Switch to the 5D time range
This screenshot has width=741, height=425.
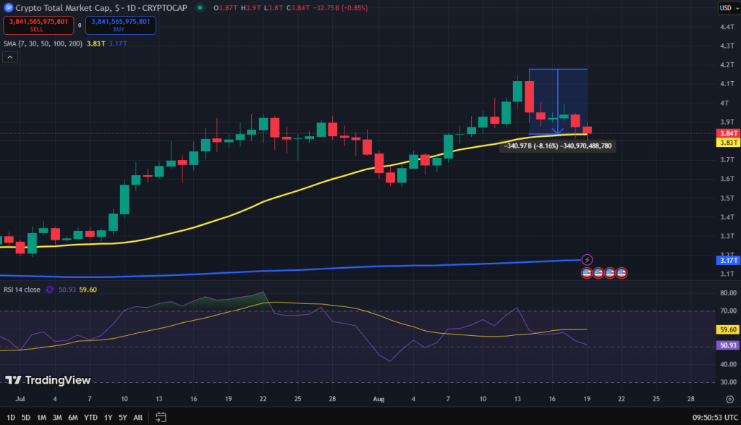click(x=26, y=418)
